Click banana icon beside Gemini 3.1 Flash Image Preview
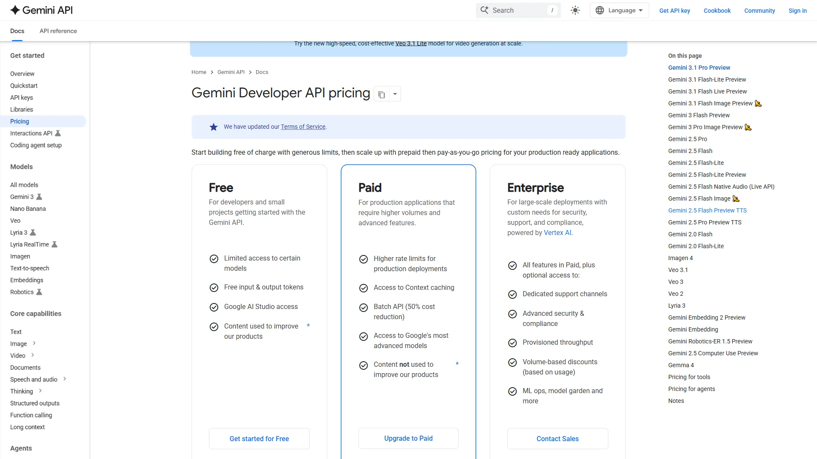Screen dimensions: 817x459 click(x=758, y=103)
